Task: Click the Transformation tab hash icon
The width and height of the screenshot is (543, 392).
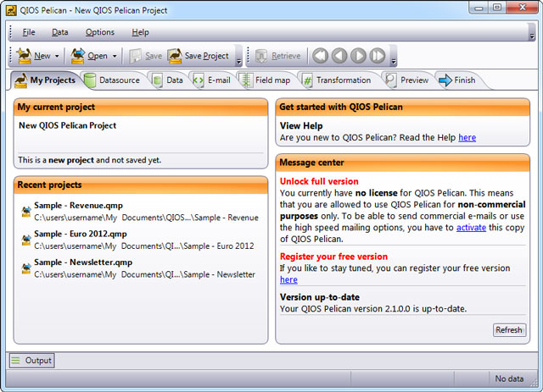Action: [307, 80]
